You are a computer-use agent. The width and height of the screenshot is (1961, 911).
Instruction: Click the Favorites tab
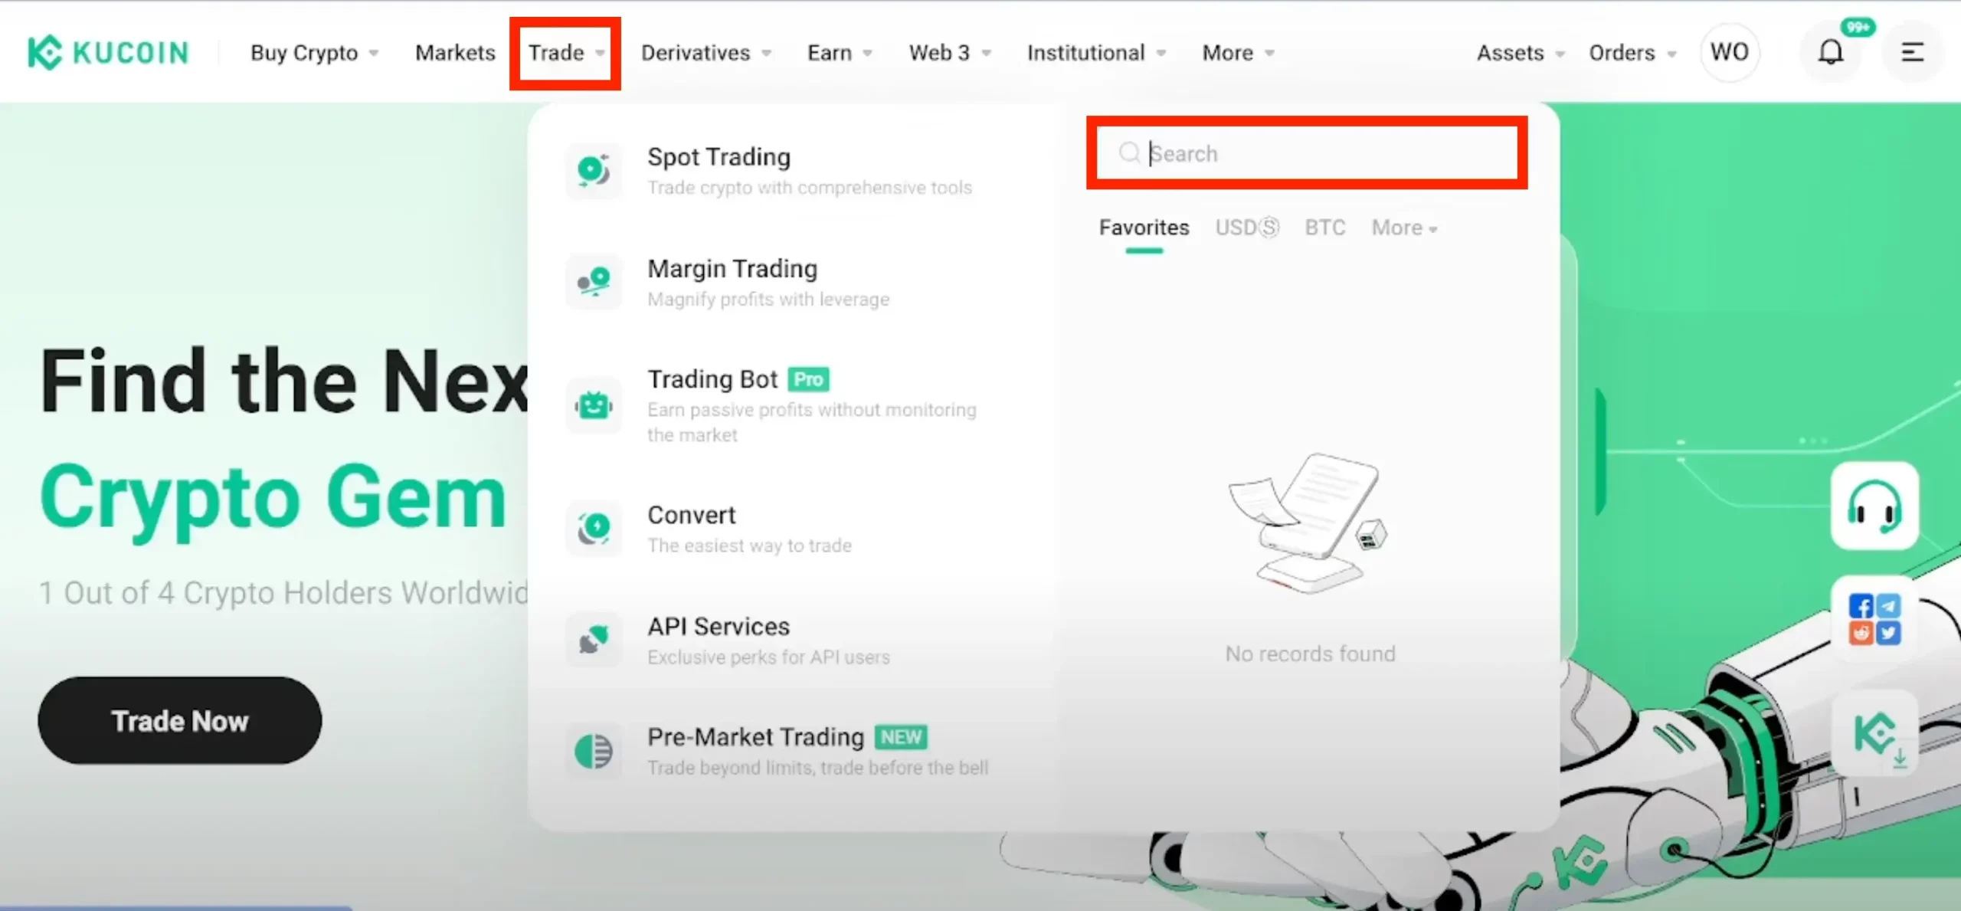(x=1144, y=228)
